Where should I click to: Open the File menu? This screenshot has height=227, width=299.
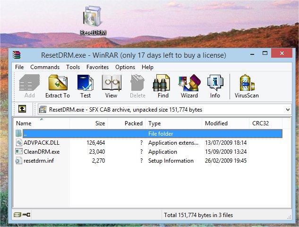point(19,67)
